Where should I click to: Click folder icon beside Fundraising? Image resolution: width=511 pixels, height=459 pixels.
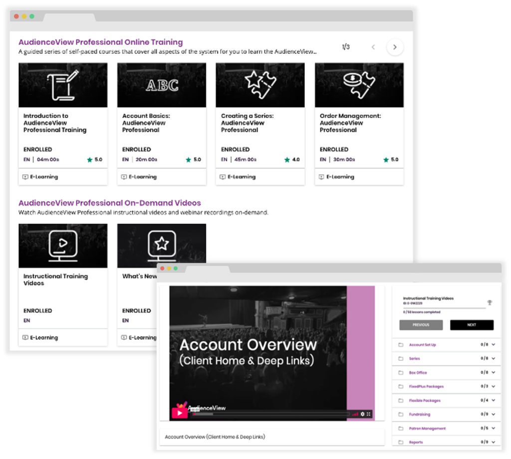(x=401, y=415)
